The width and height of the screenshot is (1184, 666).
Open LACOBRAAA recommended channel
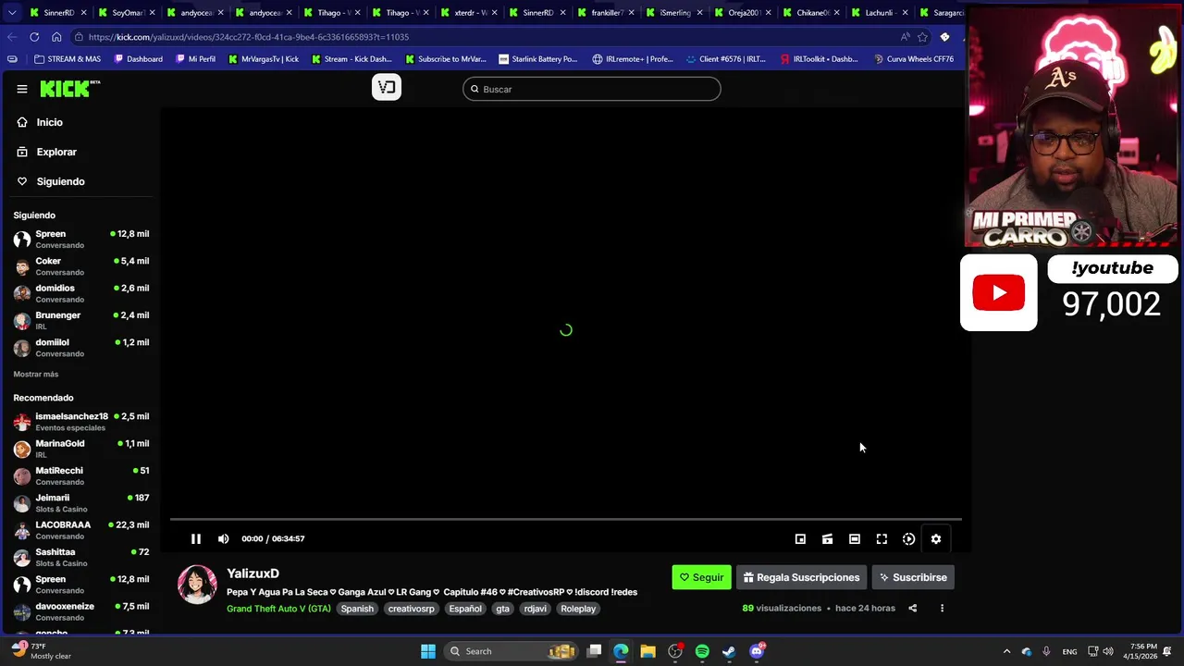[80, 530]
